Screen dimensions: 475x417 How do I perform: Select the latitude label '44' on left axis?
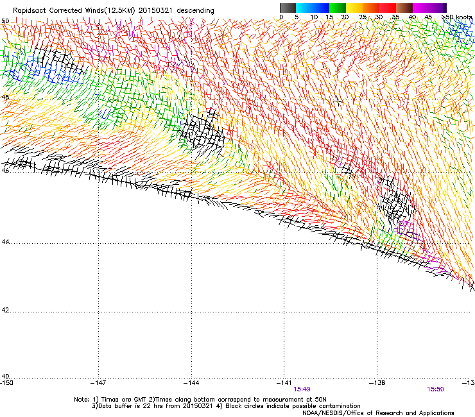(5, 242)
